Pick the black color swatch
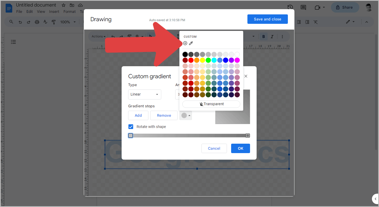This screenshot has height=207, width=379. pos(185,54)
